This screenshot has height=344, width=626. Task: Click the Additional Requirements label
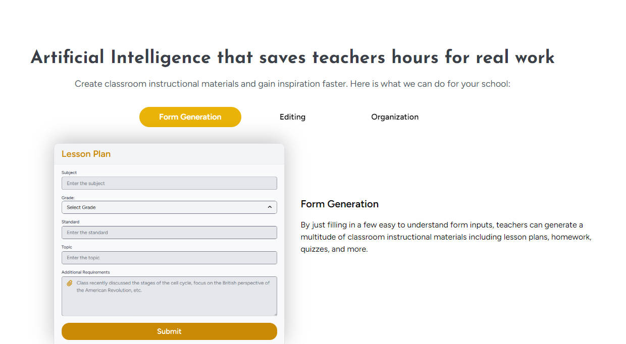tap(85, 272)
